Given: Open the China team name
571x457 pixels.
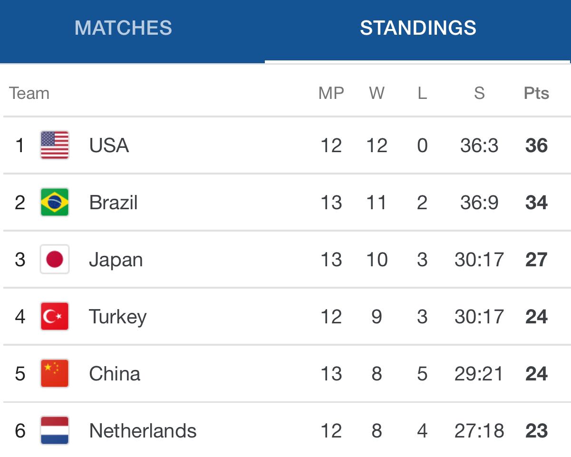Looking at the screenshot, I should (115, 374).
